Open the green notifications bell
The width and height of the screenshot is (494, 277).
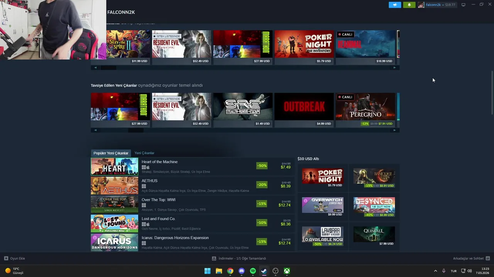tap(409, 5)
